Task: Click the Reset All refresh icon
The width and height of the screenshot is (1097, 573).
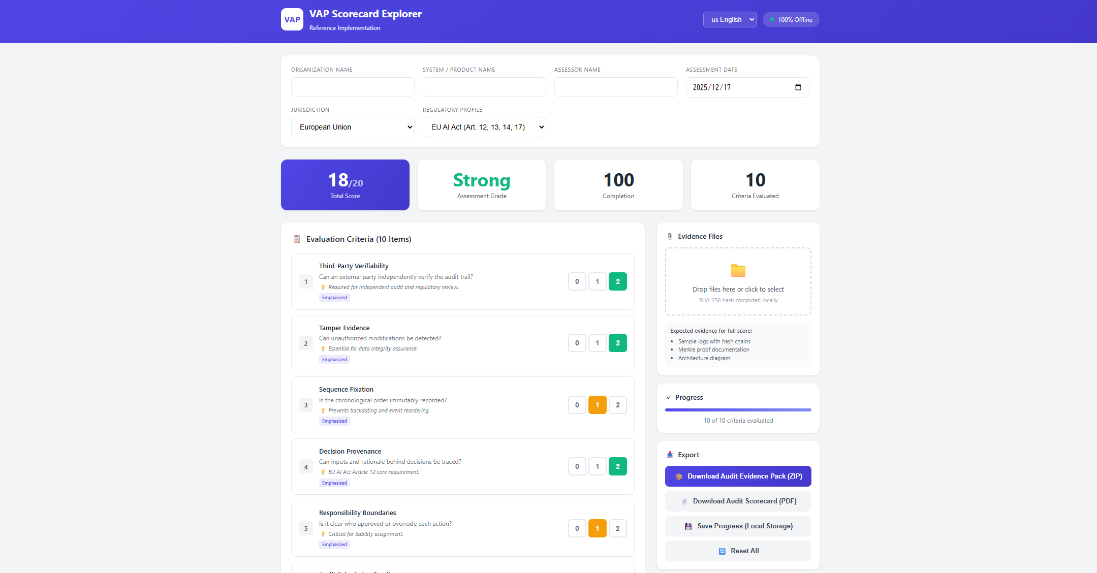Action: pos(722,551)
